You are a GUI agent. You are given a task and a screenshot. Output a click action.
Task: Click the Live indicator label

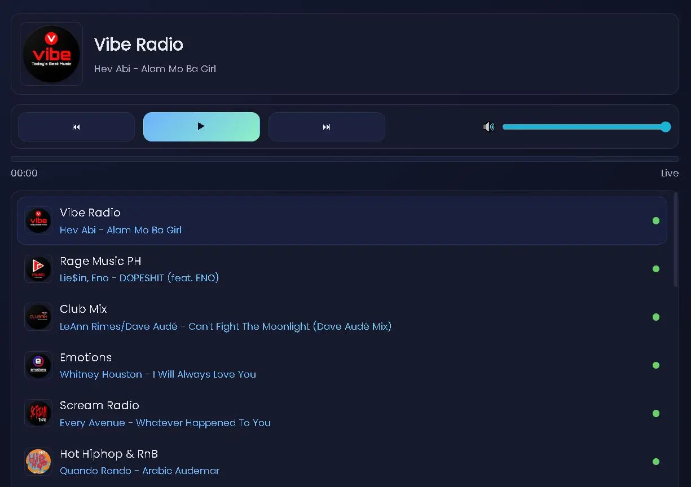click(670, 173)
